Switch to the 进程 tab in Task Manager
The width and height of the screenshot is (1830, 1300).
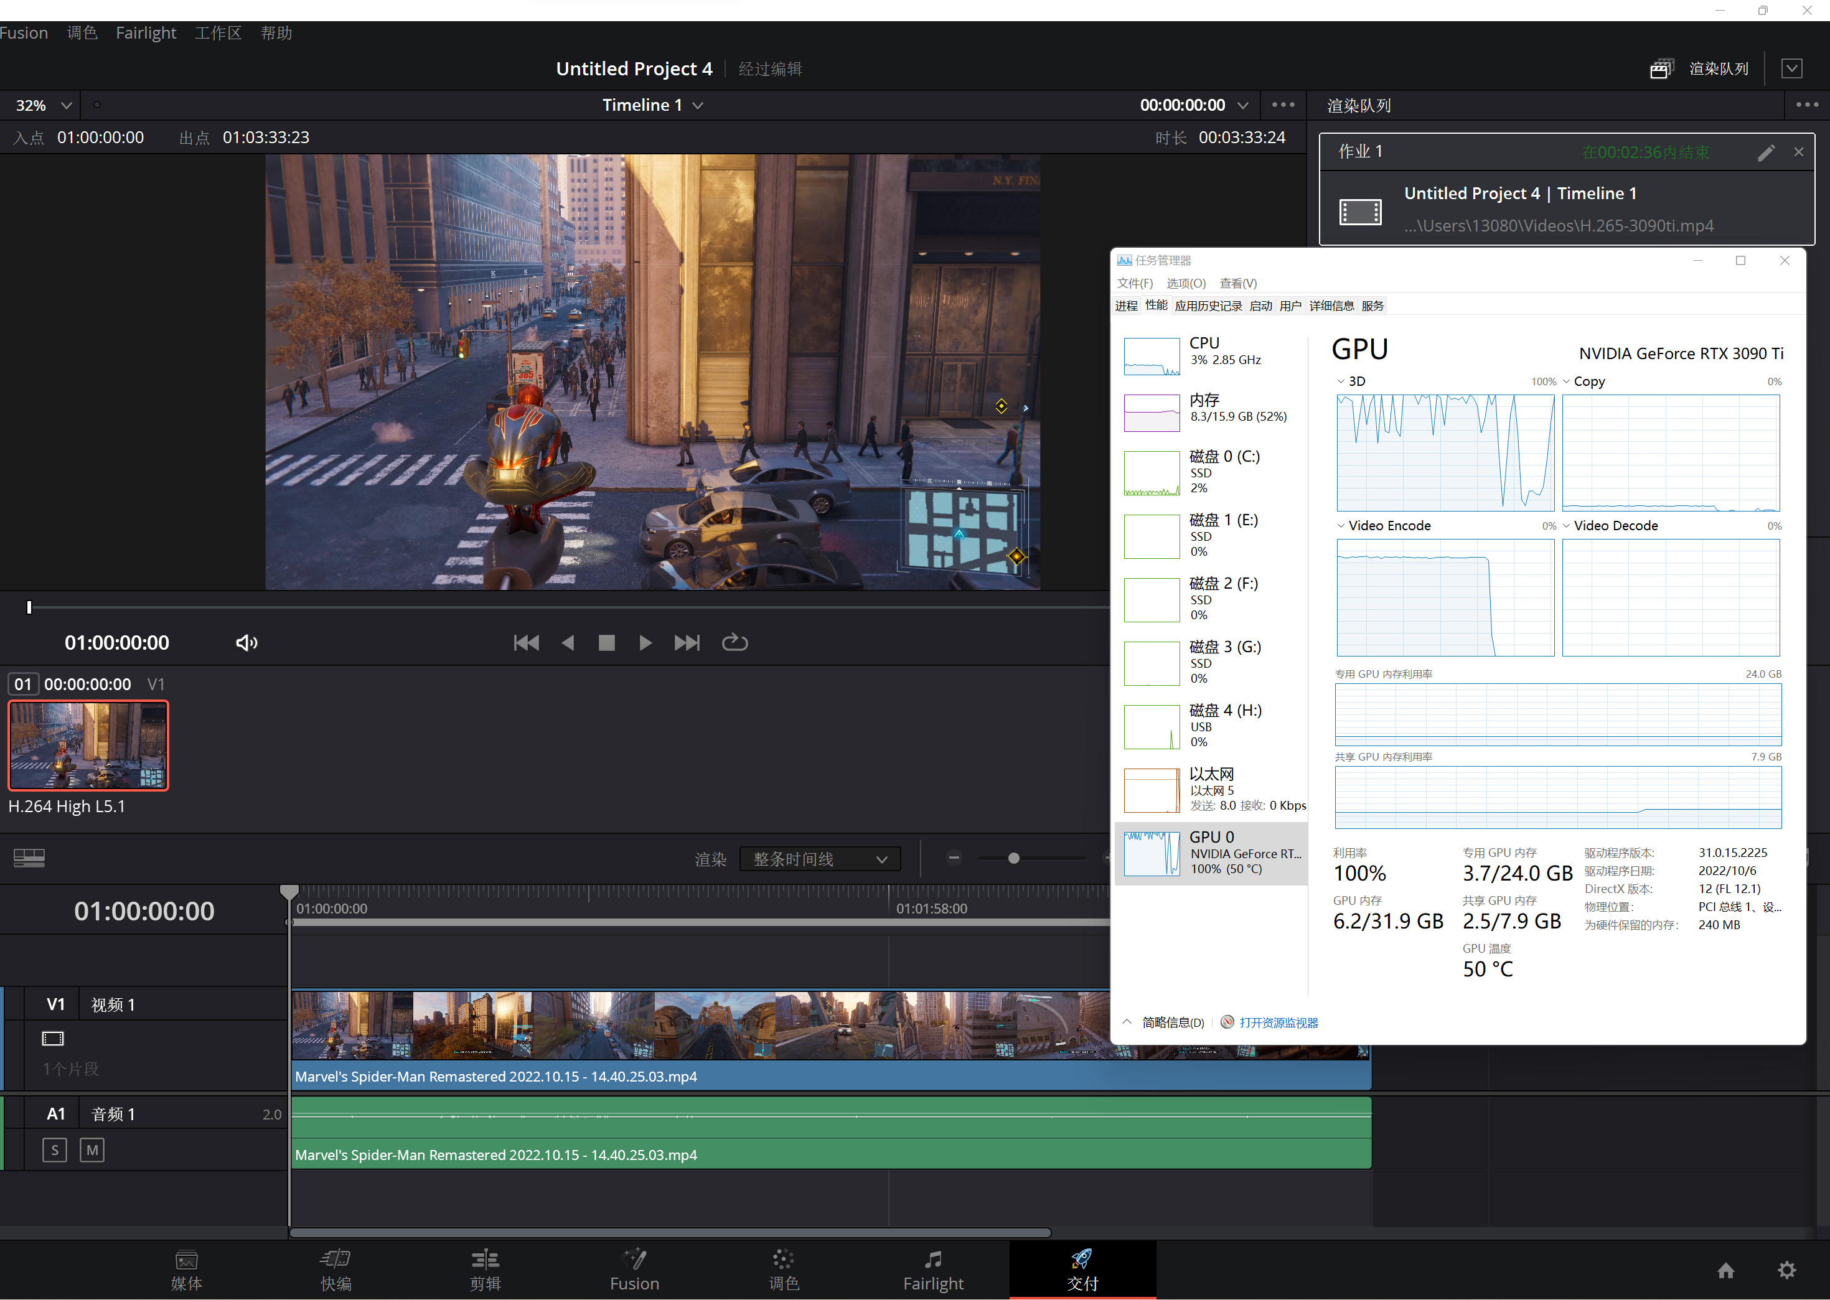click(x=1127, y=305)
